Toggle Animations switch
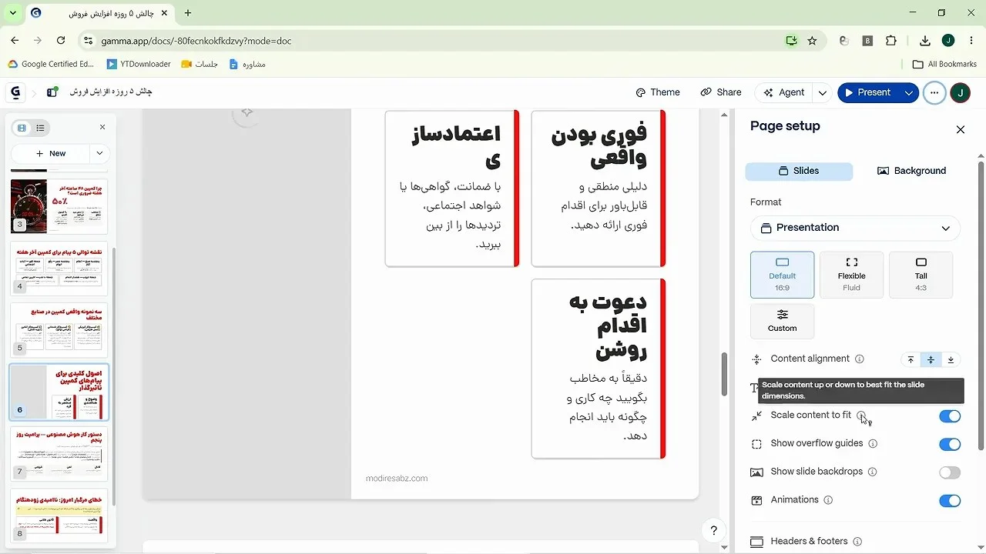986x554 pixels. pos(950,501)
